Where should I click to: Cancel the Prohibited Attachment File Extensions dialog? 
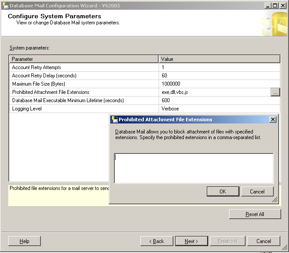pyautogui.click(x=257, y=192)
